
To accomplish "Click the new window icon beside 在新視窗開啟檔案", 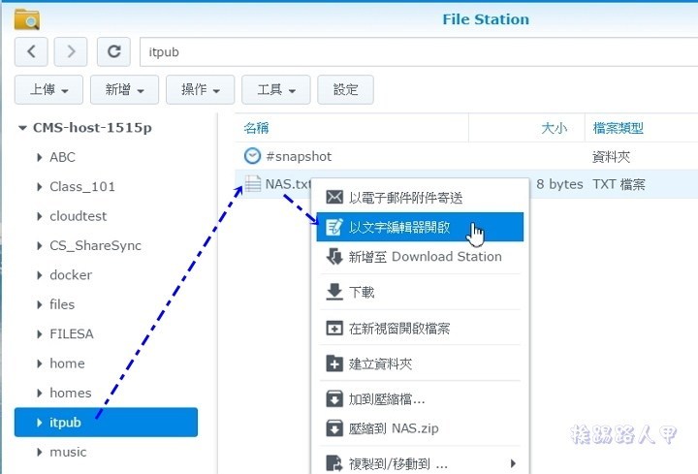I will 334,328.
